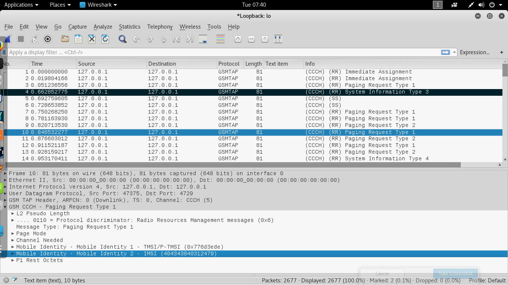Expand the Mobile Identity 1 TMSI/P-TMSI entry

(x=13, y=247)
